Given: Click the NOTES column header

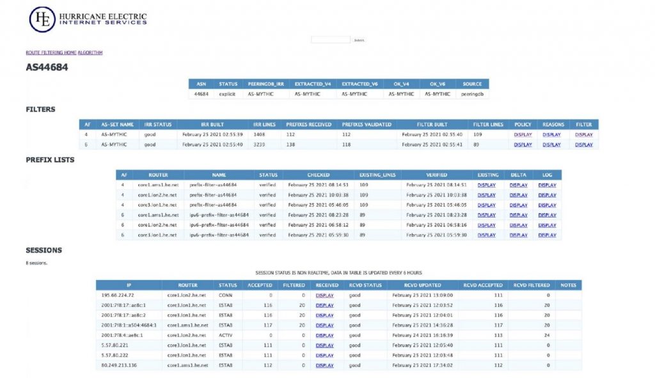Looking at the screenshot, I should point(568,285).
